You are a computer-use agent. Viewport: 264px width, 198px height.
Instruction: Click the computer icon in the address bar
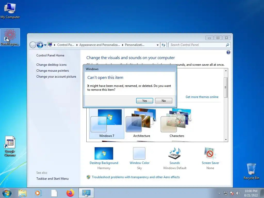click(x=50, y=45)
